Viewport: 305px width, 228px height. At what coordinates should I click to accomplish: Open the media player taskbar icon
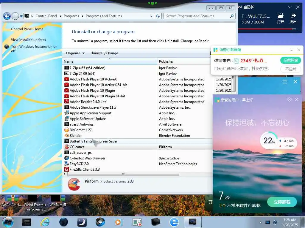[118, 222]
